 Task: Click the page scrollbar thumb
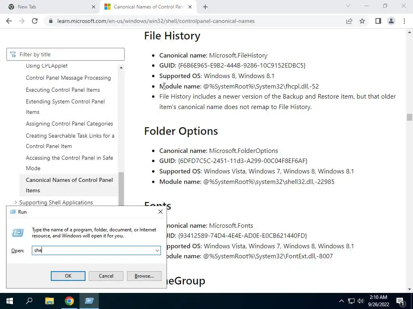409,117
